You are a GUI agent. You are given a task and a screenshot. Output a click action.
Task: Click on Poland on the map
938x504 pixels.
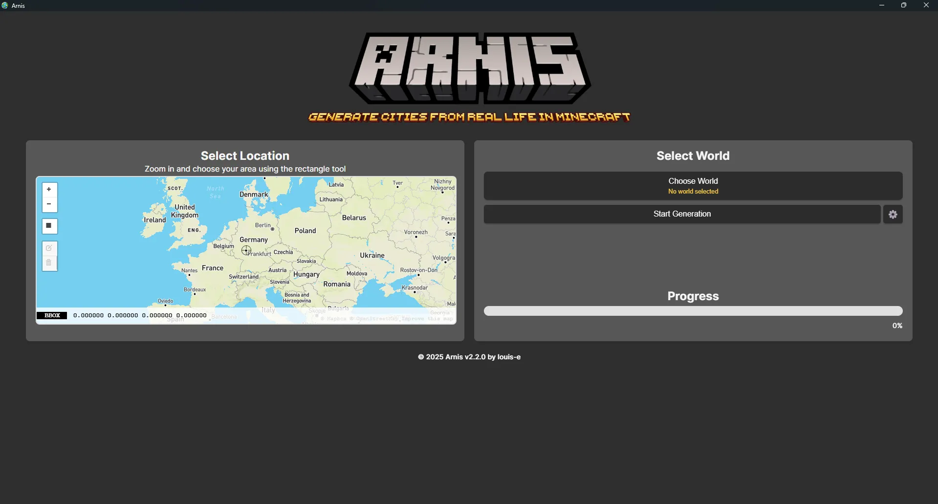pos(305,231)
